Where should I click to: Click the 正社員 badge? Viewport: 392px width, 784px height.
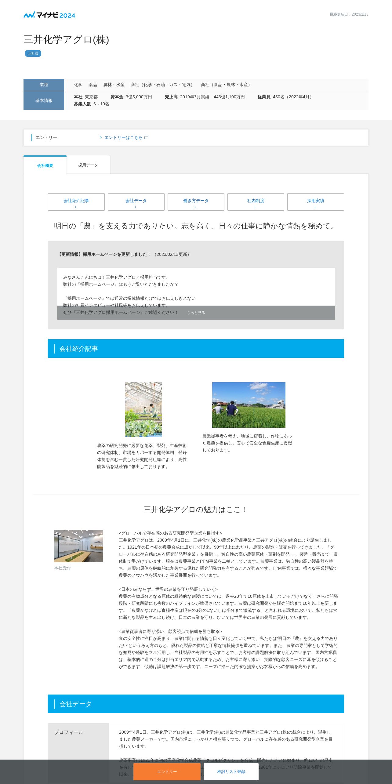[33, 53]
